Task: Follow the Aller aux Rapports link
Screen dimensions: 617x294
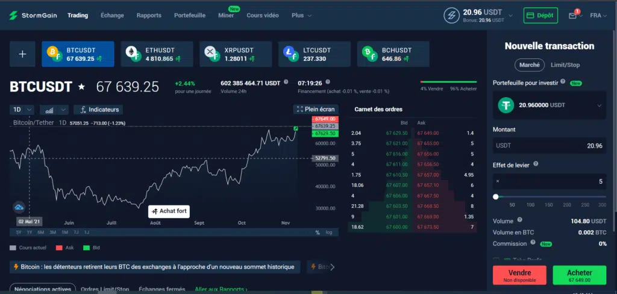Action: click(x=221, y=289)
